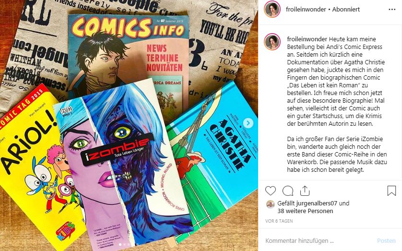
Task: Submit the comment with Posten
Action: pos(386,241)
